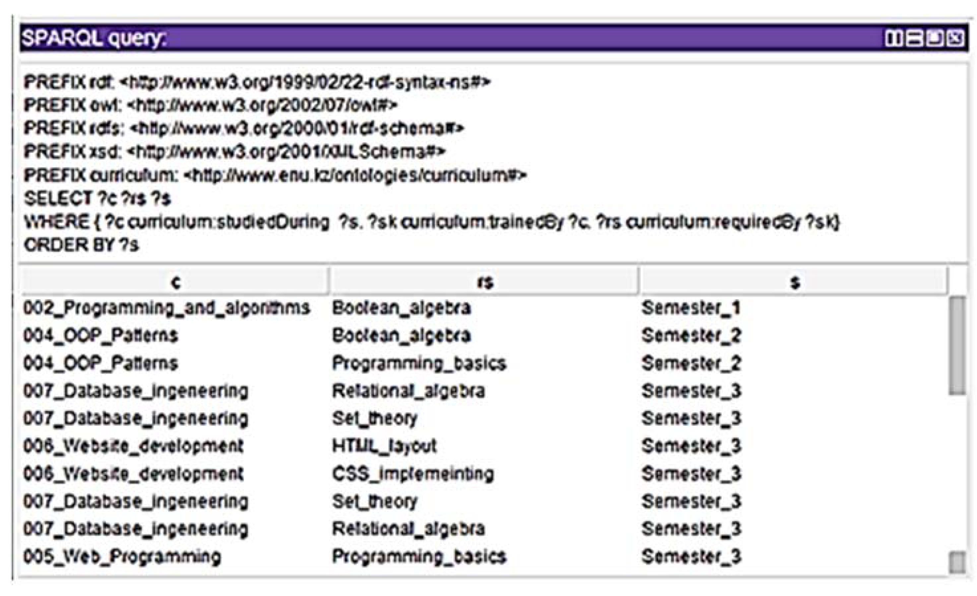Image resolution: width=977 pixels, height=596 pixels.
Task: Click the 'c' column header
Action: pyautogui.click(x=175, y=282)
